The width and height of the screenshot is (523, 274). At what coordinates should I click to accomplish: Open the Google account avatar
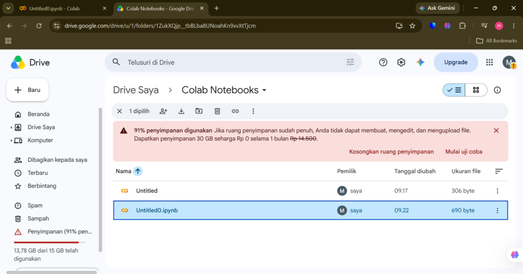tap(509, 62)
